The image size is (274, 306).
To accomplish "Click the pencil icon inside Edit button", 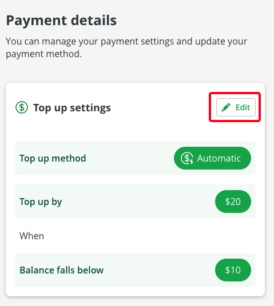I will click(226, 107).
